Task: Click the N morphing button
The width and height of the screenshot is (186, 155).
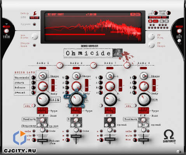Action: (150, 21)
